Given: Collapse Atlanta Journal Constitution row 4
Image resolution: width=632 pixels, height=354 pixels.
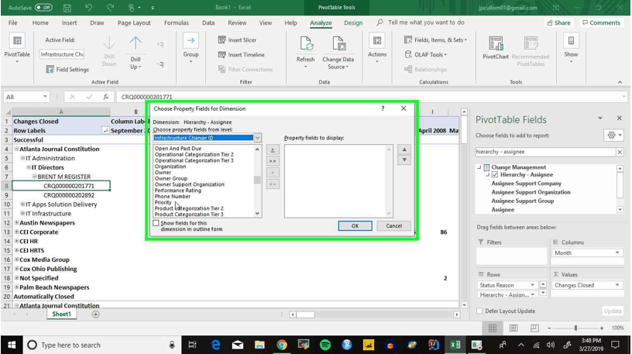Looking at the screenshot, I should [x=17, y=149].
